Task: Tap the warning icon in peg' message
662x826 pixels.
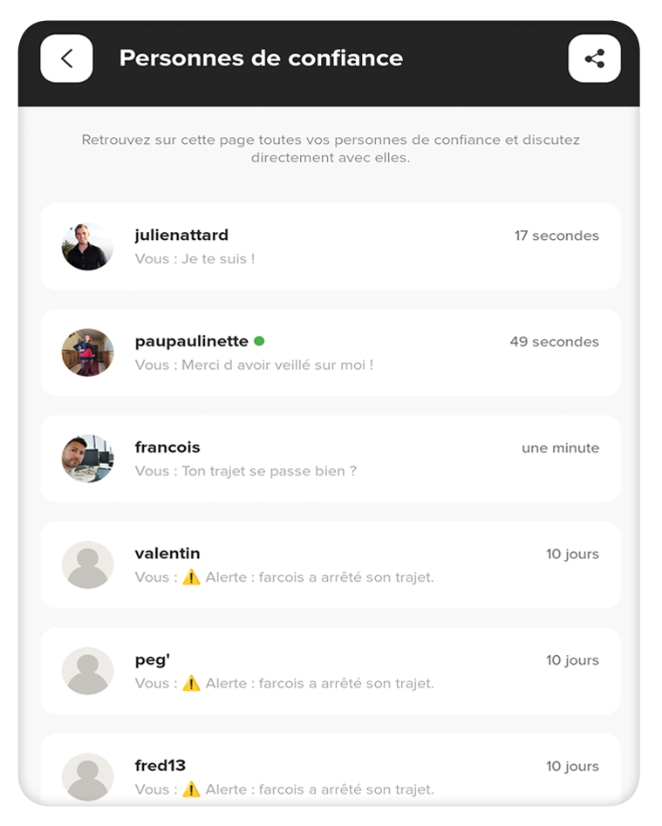Action: pos(191,683)
